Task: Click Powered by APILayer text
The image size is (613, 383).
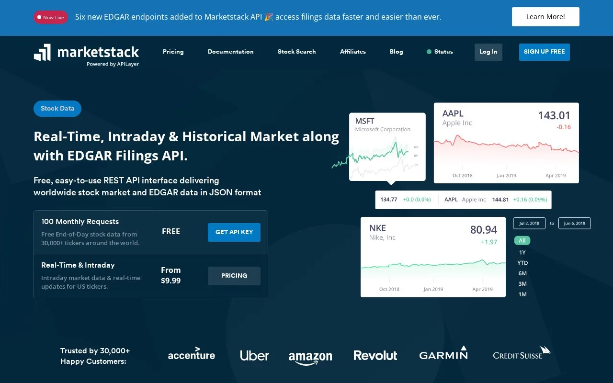Action: [113, 64]
